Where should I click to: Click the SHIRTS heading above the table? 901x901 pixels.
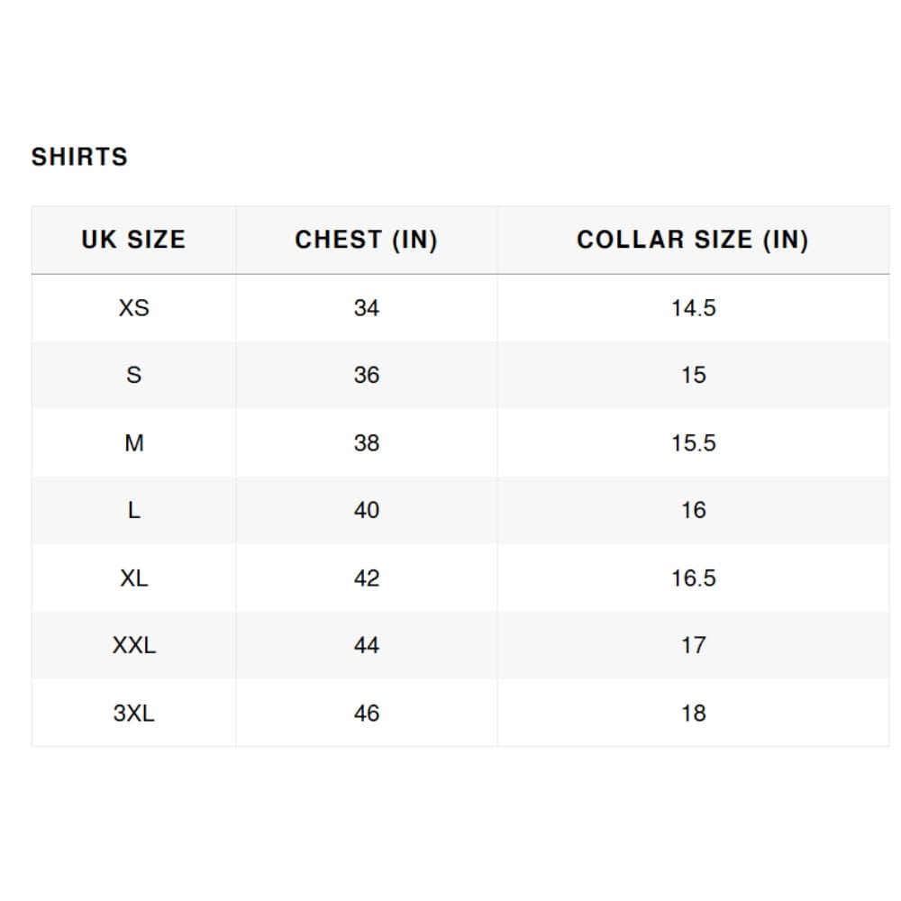tap(79, 157)
